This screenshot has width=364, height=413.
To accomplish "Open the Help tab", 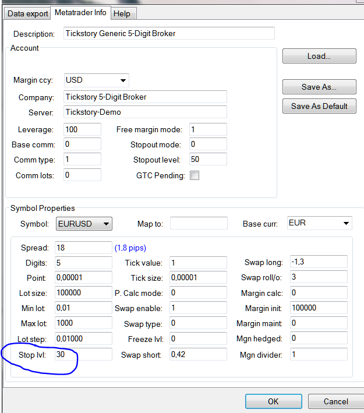I will 123,13.
